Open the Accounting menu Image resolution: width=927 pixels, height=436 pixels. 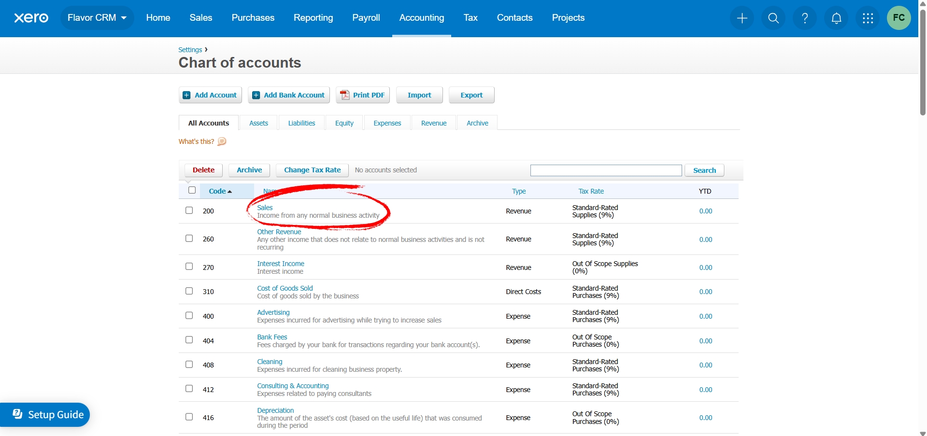[421, 18]
